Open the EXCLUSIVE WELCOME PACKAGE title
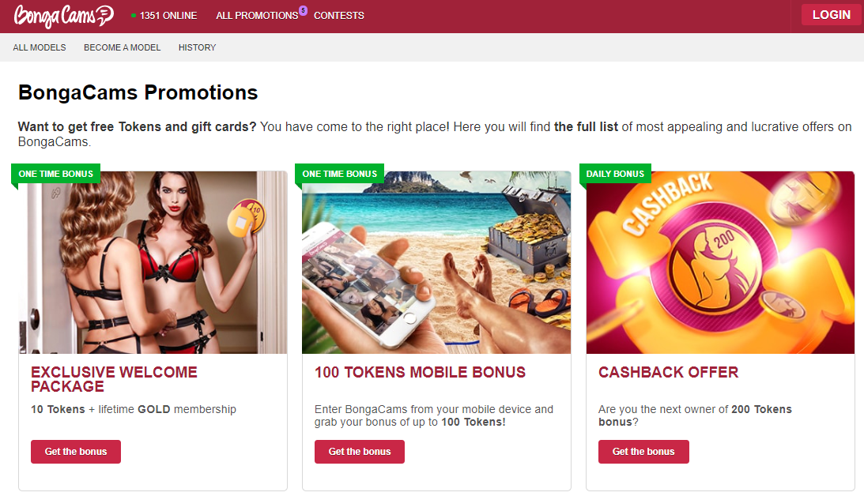The image size is (864, 496). click(114, 379)
